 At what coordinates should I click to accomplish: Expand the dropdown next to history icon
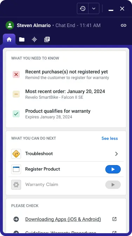click(94, 8)
